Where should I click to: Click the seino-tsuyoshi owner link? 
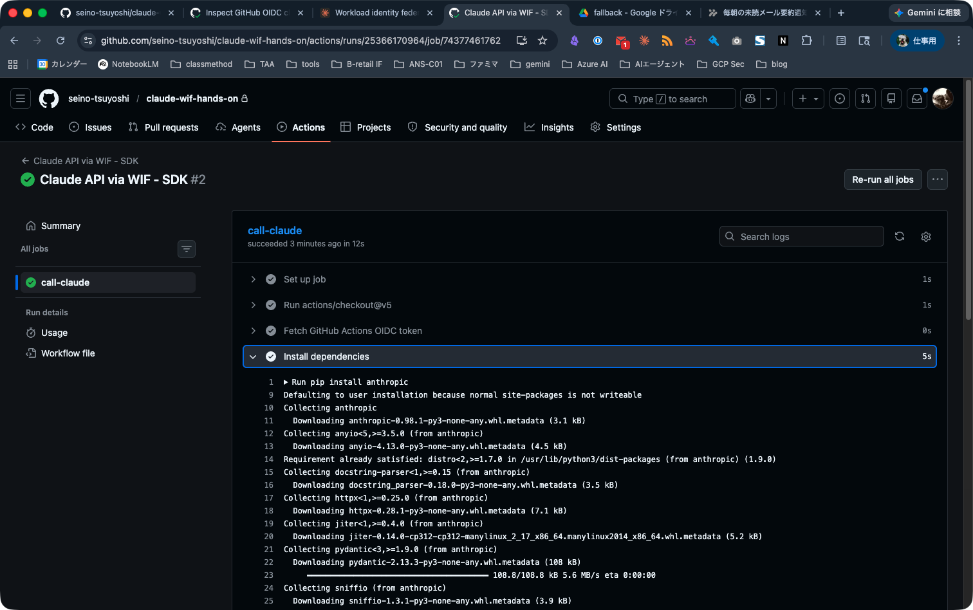[98, 98]
